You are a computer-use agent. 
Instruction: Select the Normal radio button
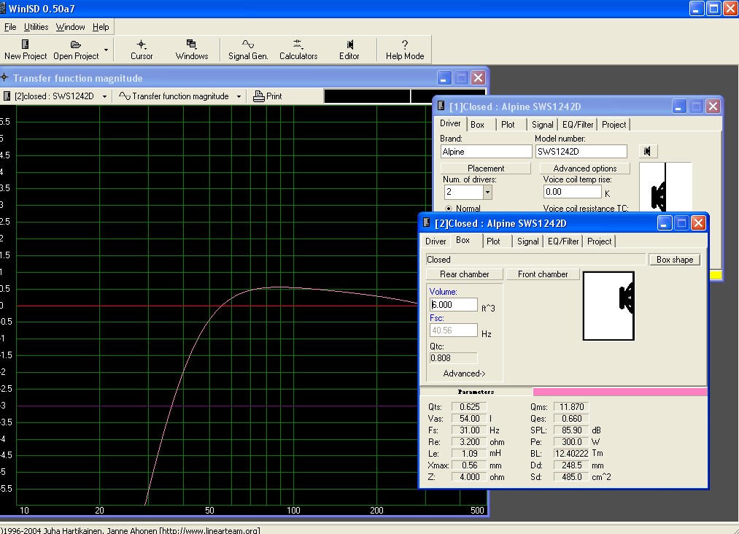[x=449, y=209]
